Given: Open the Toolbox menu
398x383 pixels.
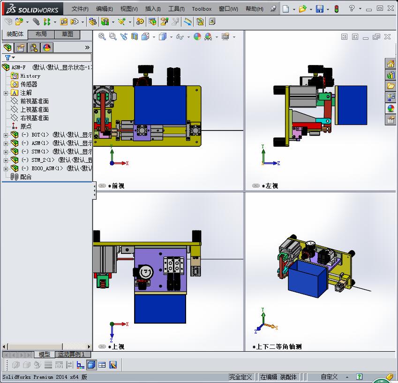Looking at the screenshot, I should (202, 9).
